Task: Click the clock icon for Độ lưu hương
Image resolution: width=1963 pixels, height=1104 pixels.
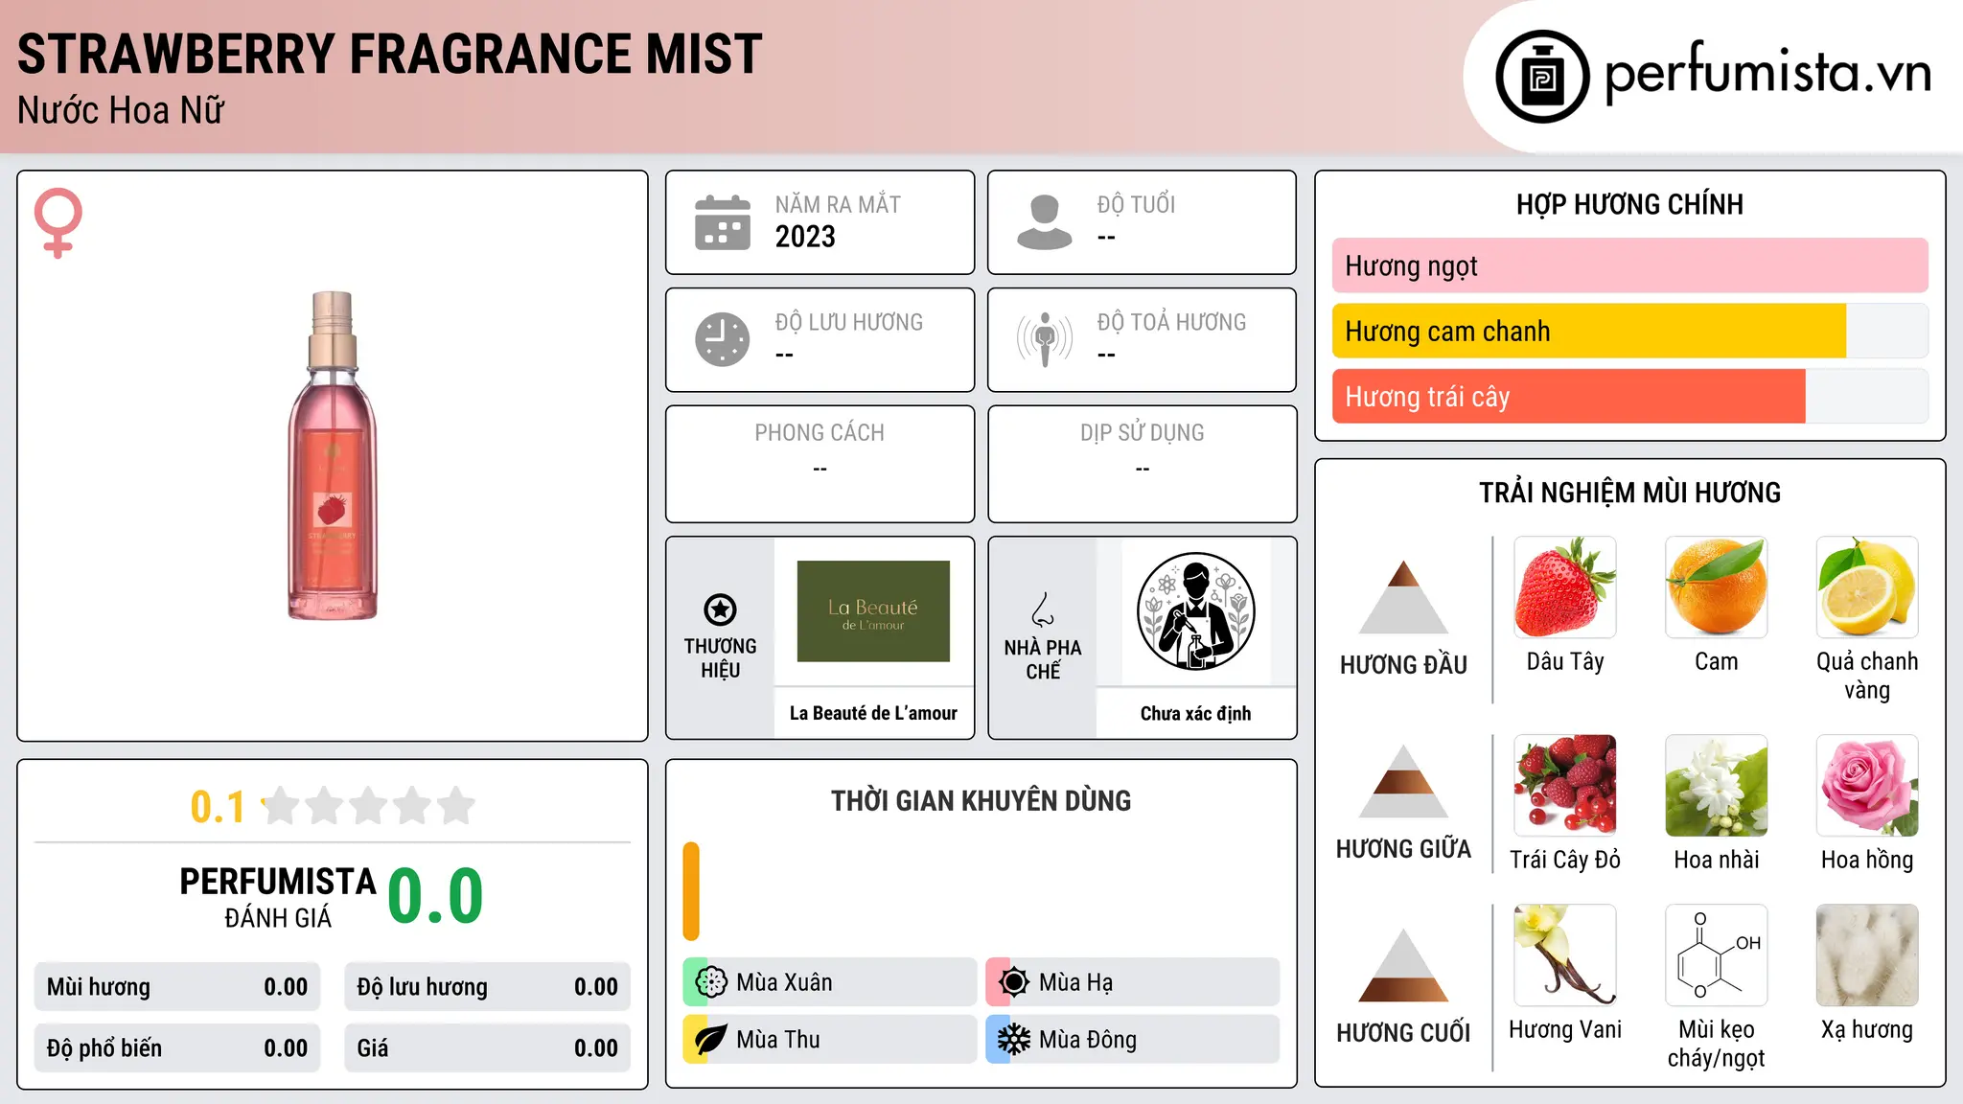Action: (x=723, y=339)
